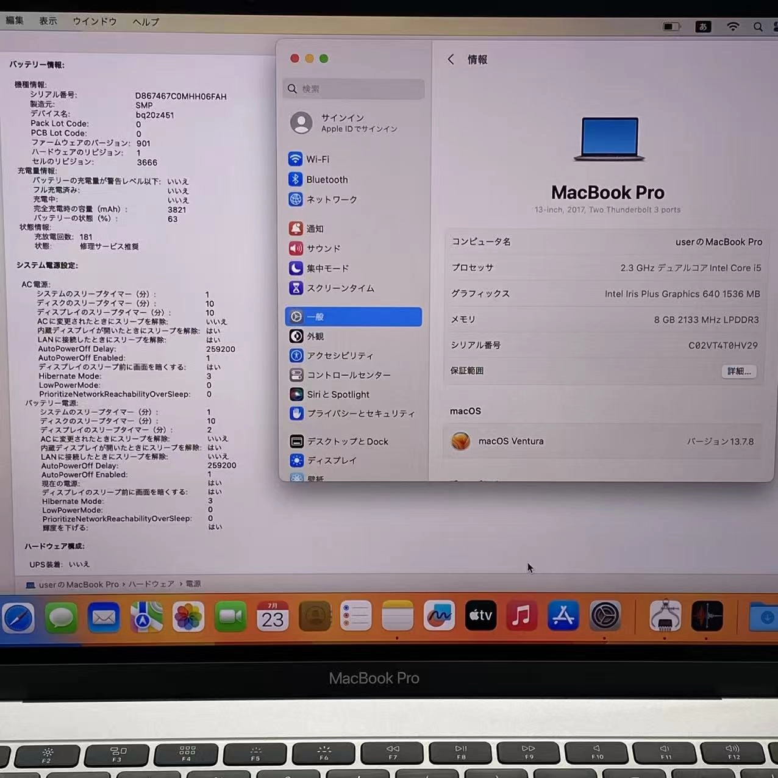The width and height of the screenshot is (778, 778).
Task: Open the ウインドウ menu
Action: (x=95, y=21)
